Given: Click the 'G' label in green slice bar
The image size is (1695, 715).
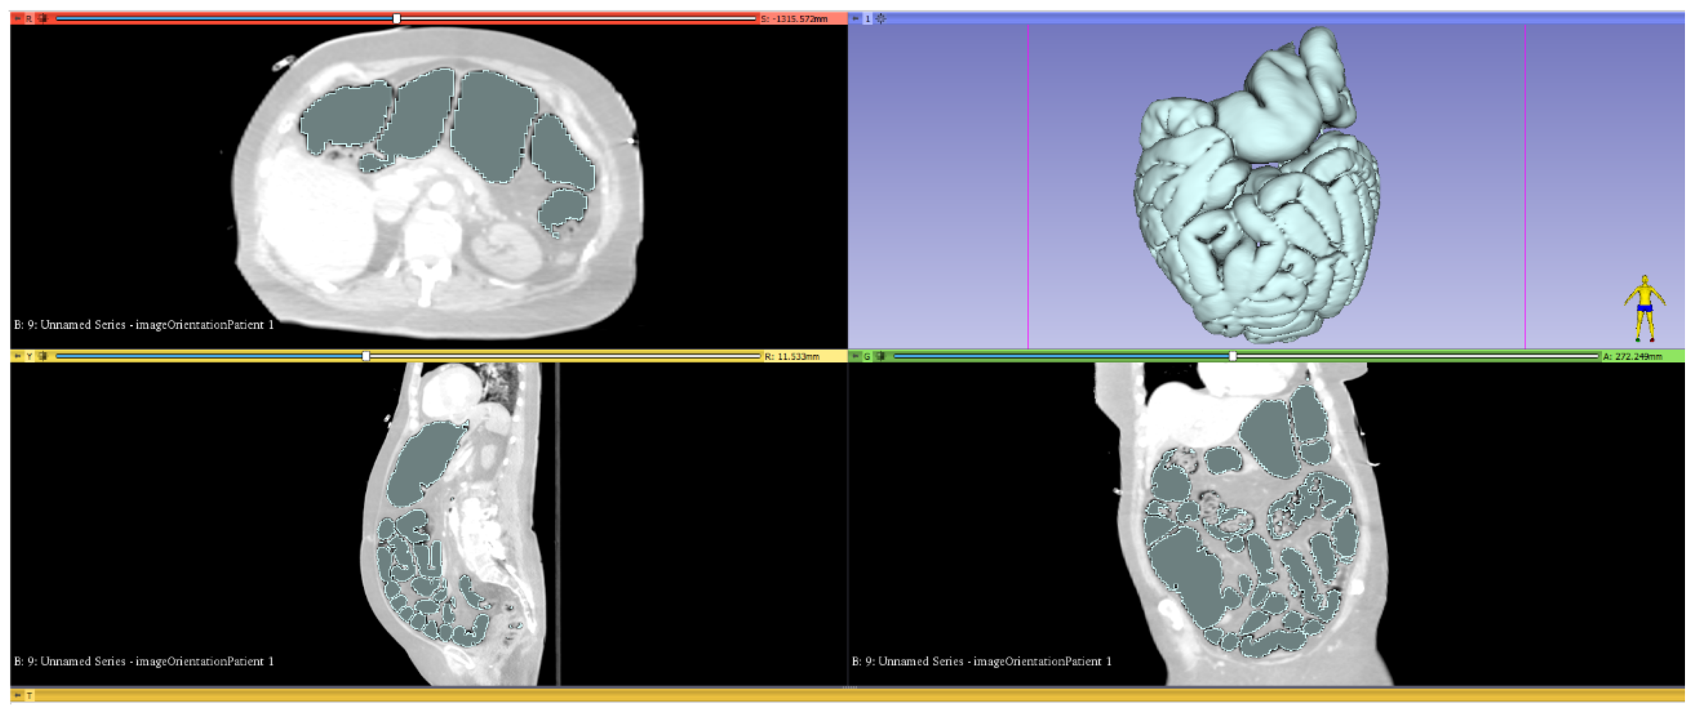Looking at the screenshot, I should (867, 356).
